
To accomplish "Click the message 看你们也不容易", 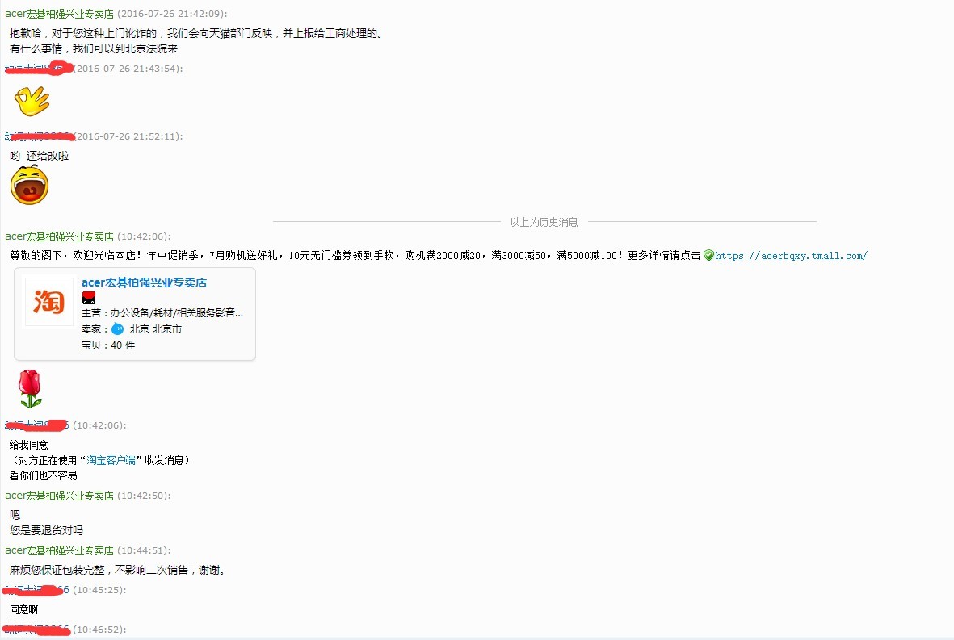I will tap(43, 475).
